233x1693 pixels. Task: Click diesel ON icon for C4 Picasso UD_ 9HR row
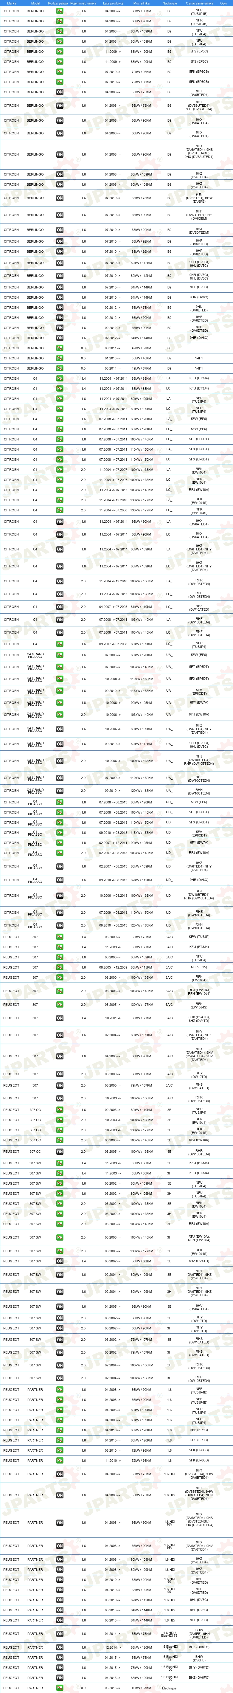point(60,880)
